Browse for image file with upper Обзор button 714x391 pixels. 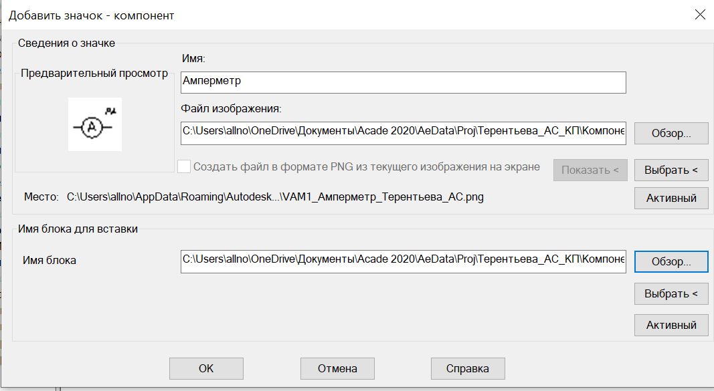tap(671, 134)
